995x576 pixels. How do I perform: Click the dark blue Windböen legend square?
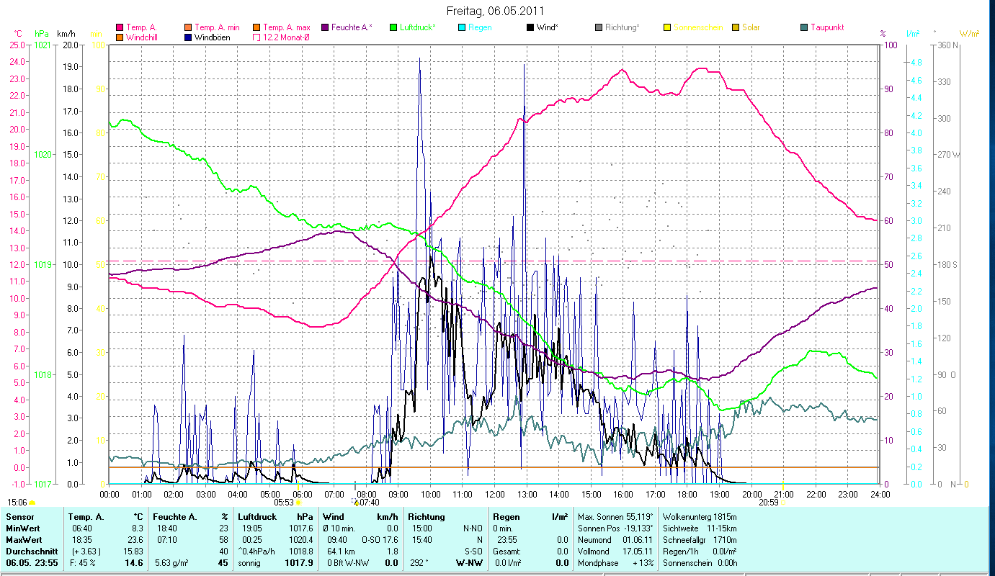click(x=188, y=37)
